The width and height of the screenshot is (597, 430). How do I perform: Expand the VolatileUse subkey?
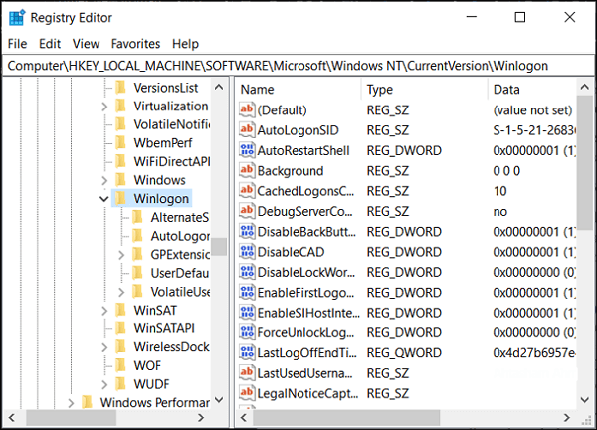tap(121, 292)
